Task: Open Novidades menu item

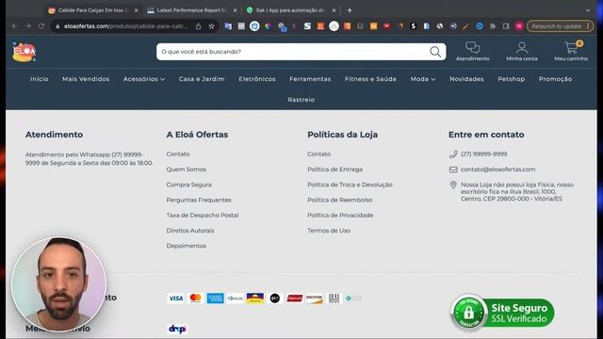Action: [466, 79]
